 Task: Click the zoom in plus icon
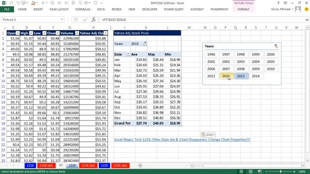tap(294, 172)
